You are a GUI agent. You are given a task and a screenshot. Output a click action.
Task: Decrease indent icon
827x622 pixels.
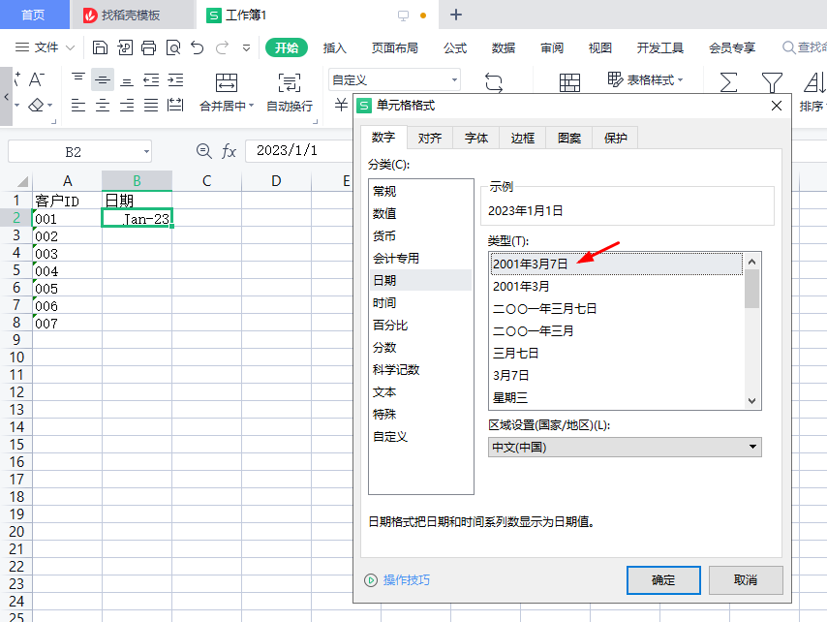coord(151,79)
